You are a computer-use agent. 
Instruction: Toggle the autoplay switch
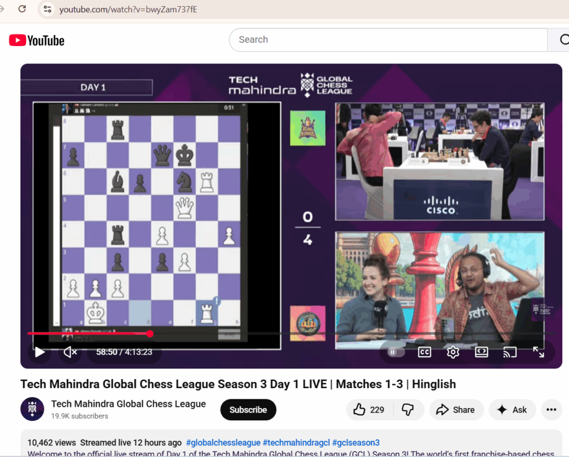tap(393, 352)
